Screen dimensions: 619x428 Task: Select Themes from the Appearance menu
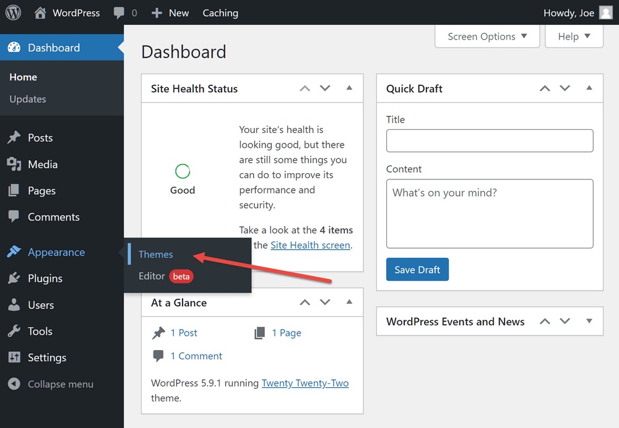pos(155,254)
